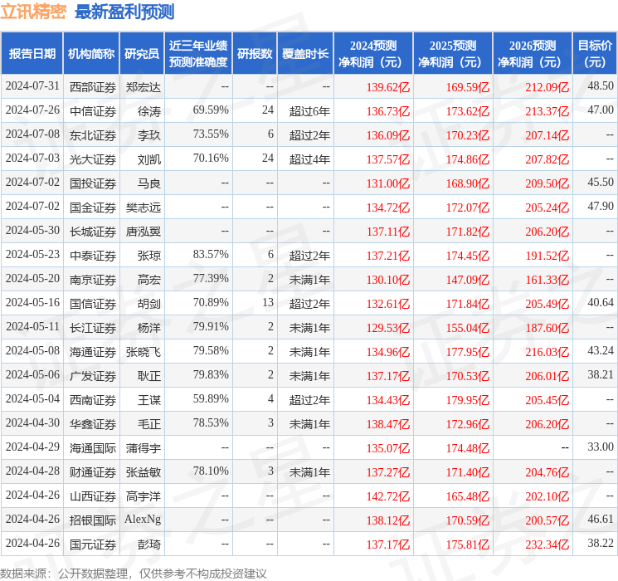
Task: Click accuracy value 83.57%
Action: pyautogui.click(x=211, y=255)
